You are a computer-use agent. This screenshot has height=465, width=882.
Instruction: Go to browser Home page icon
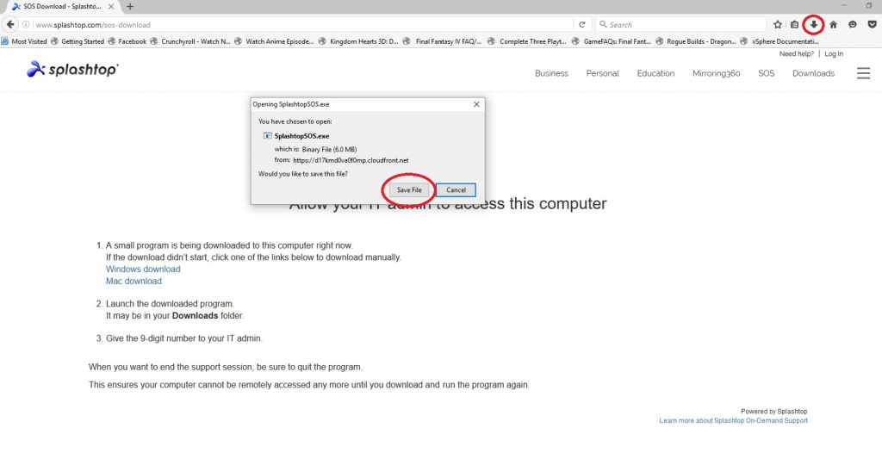pos(833,25)
